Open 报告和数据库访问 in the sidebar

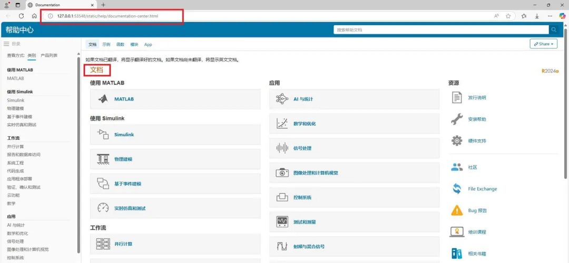pyautogui.click(x=24, y=155)
